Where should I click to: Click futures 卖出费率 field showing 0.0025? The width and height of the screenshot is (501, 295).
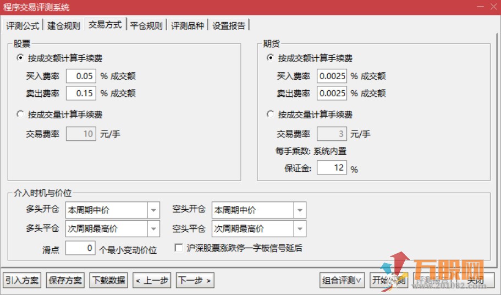pyautogui.click(x=332, y=94)
